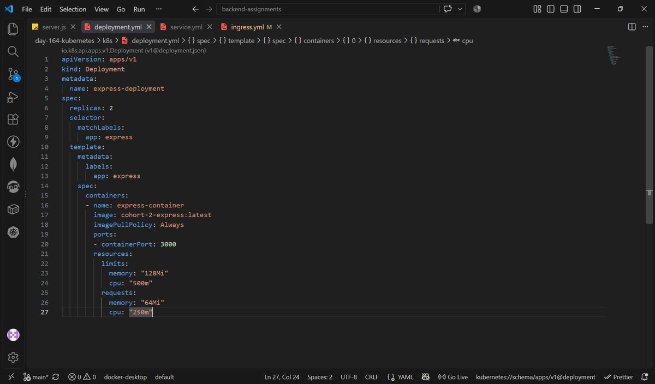Viewport: 655px width, 384px height.
Task: Open the Go menu
Action: [121, 9]
